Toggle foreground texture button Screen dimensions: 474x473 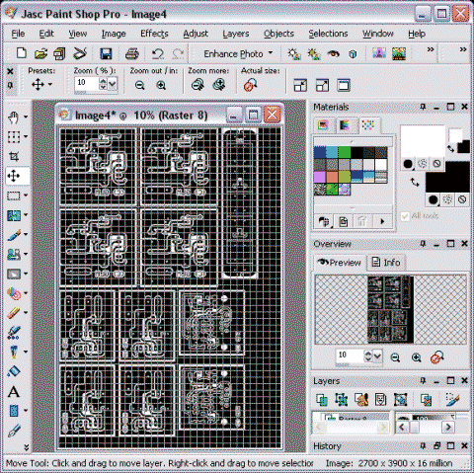point(423,163)
